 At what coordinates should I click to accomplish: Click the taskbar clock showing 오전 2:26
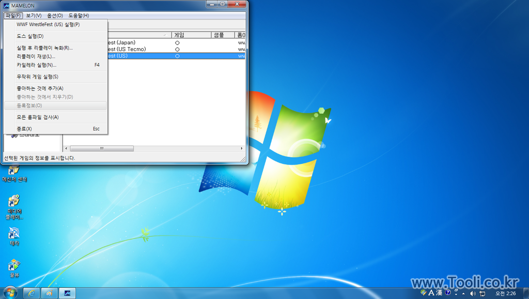tap(505, 293)
